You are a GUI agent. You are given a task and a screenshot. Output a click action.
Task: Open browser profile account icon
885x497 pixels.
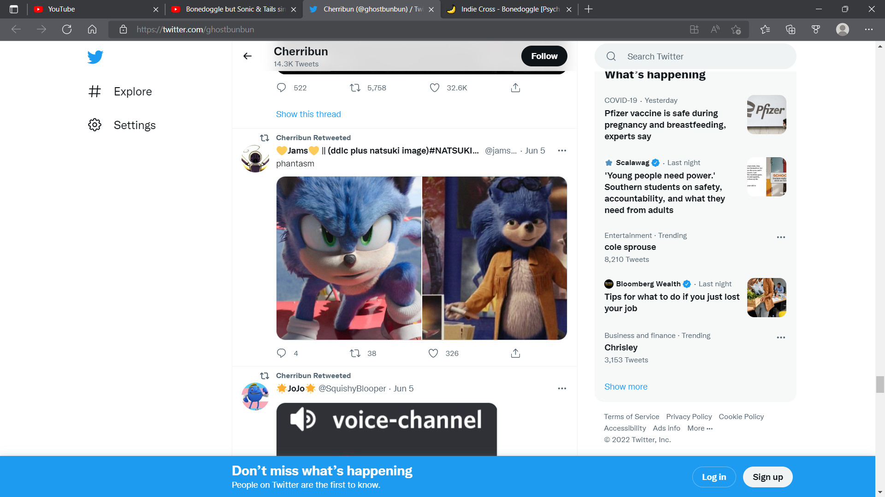pos(843,30)
